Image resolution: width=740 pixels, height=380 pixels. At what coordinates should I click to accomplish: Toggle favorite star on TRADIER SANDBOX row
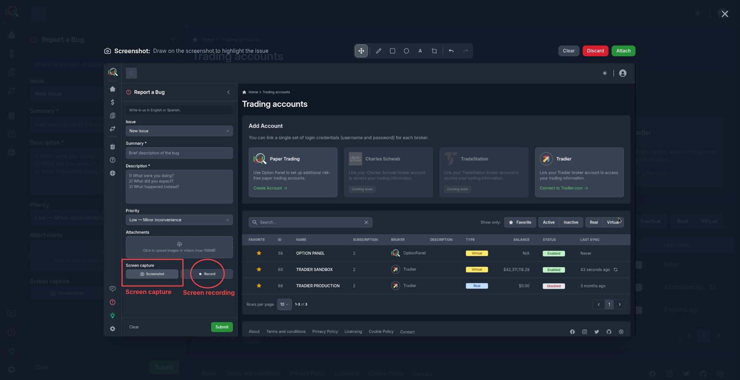(259, 269)
